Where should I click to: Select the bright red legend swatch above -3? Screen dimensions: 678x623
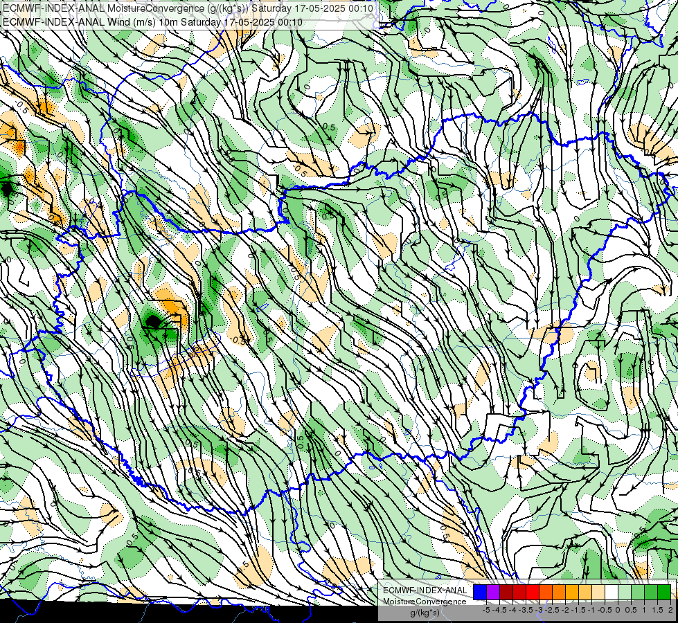click(x=533, y=593)
